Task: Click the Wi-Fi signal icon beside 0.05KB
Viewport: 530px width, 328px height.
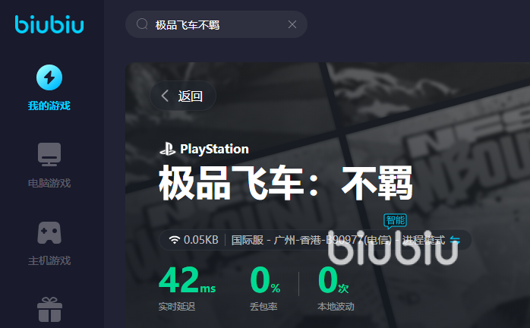Action: (x=175, y=240)
